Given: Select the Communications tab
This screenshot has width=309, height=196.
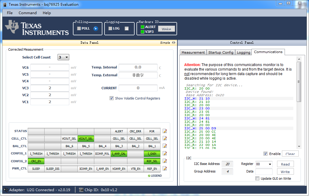Looking at the screenshot, I should [268, 52].
